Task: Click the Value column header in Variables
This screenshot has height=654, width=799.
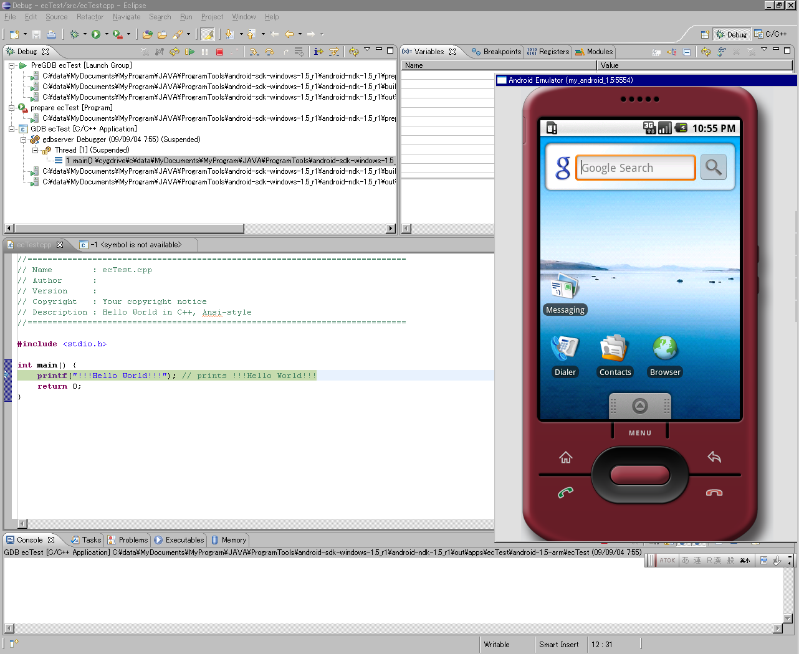Action: coord(694,65)
